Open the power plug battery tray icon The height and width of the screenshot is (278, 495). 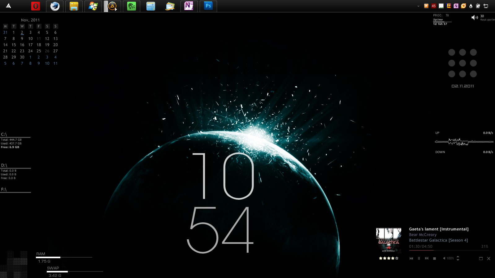tap(478, 6)
